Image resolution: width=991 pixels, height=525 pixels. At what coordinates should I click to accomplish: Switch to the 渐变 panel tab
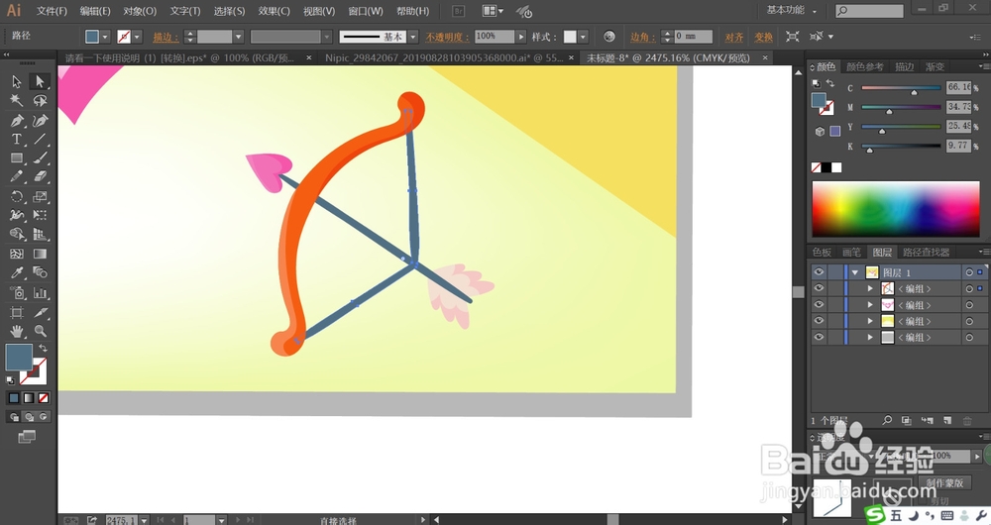pyautogui.click(x=935, y=66)
